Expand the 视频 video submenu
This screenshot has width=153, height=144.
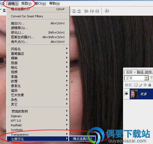[x=38, y=72]
